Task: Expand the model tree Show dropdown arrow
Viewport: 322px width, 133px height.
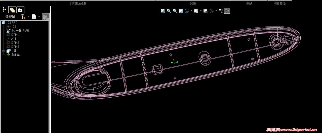Action: pos(39,17)
